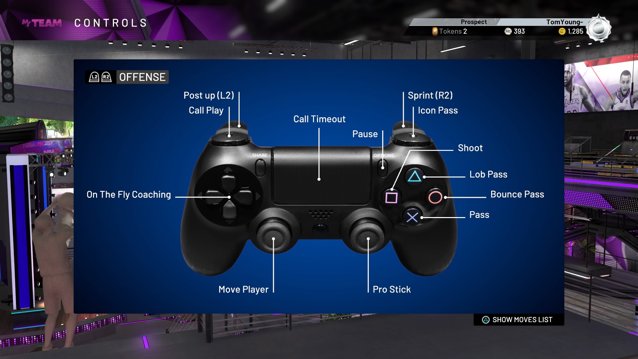Toggle the SHARE button Call Timeout label
Screen dimensions: 638x359
click(319, 119)
